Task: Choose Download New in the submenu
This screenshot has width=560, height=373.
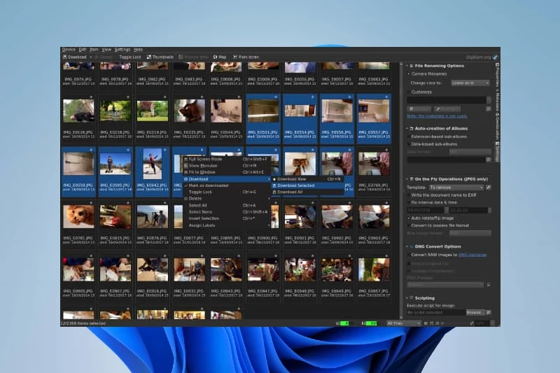Action: point(307,179)
